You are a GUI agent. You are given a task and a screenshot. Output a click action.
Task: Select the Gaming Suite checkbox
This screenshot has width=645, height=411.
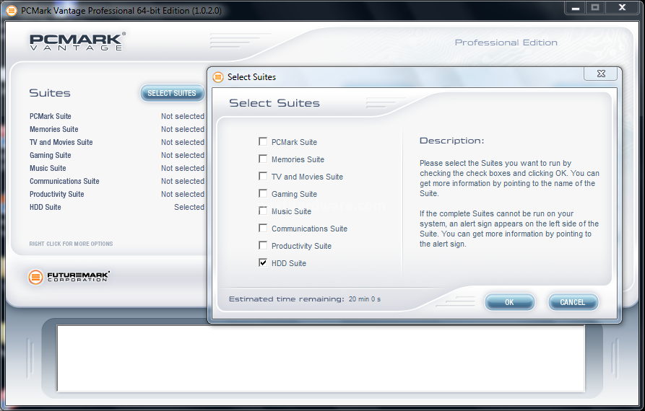263,193
